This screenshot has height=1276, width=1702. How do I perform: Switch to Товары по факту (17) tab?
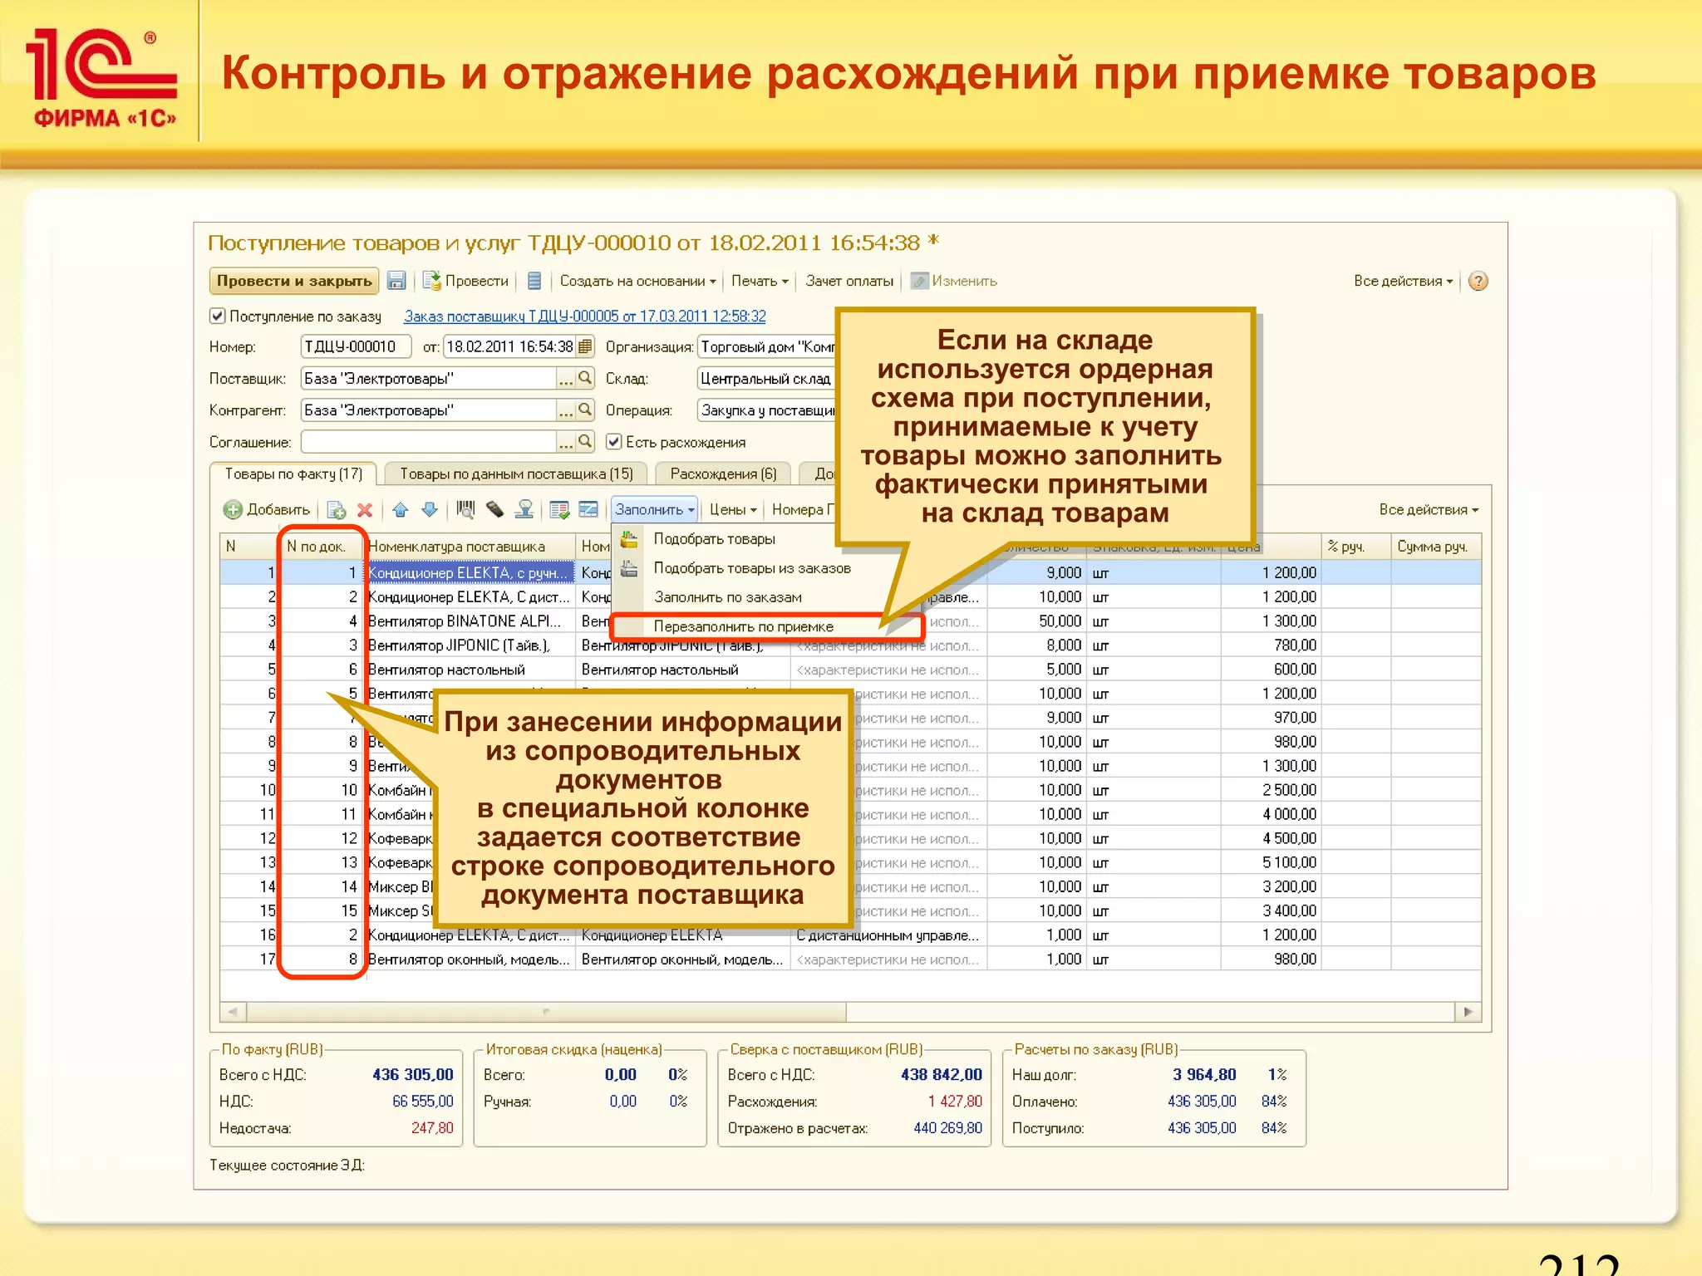point(293,474)
